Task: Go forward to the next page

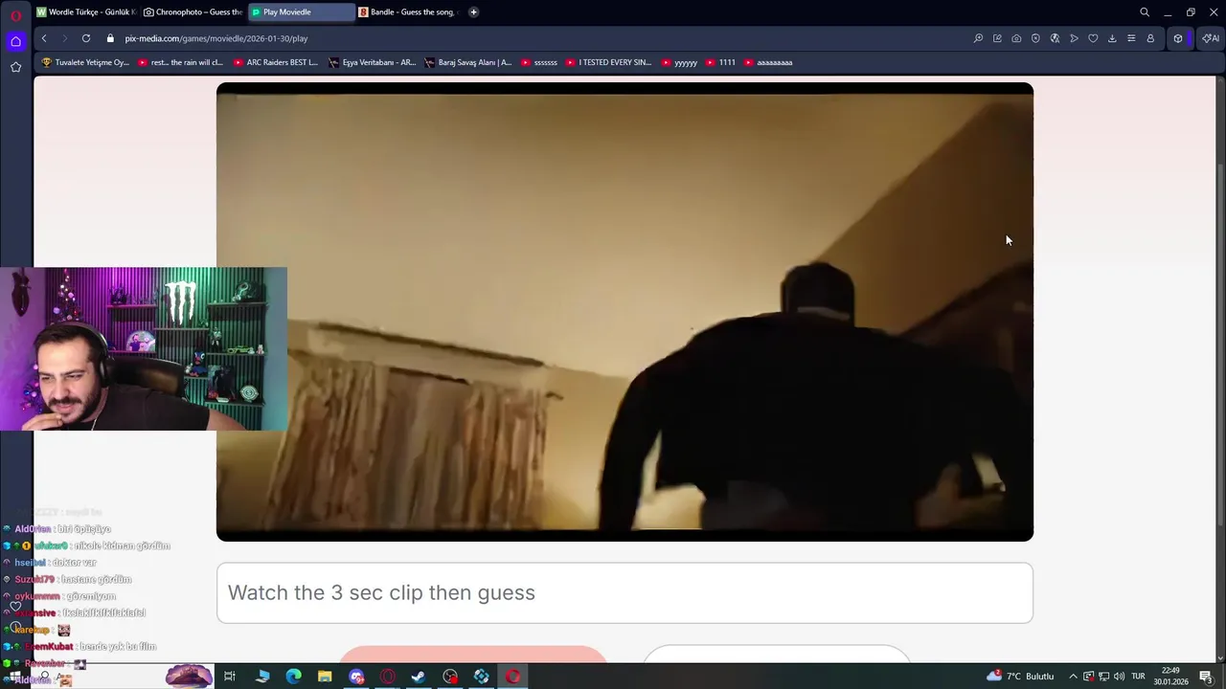Action: (x=65, y=38)
